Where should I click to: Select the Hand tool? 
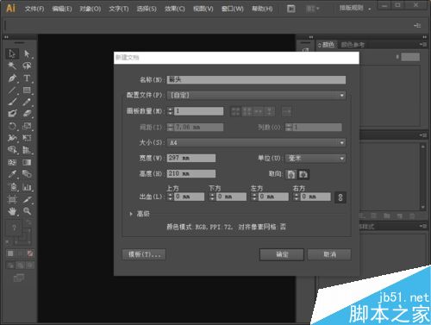12,212
